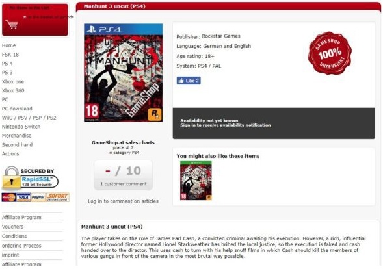Click the shopping cart icon
The image size is (383, 269).
coord(12,25)
